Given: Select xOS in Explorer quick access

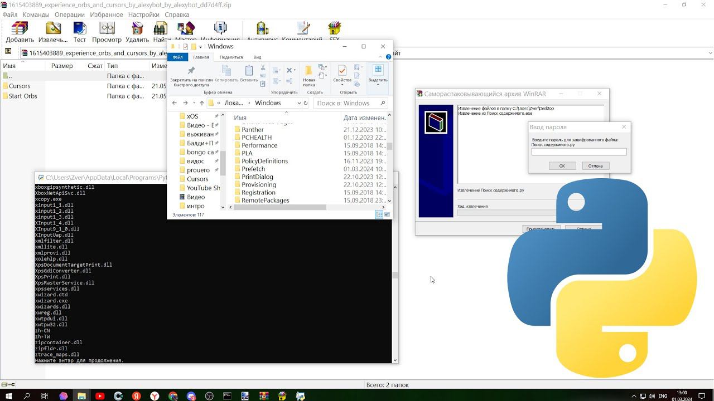Looking at the screenshot, I should (192, 116).
